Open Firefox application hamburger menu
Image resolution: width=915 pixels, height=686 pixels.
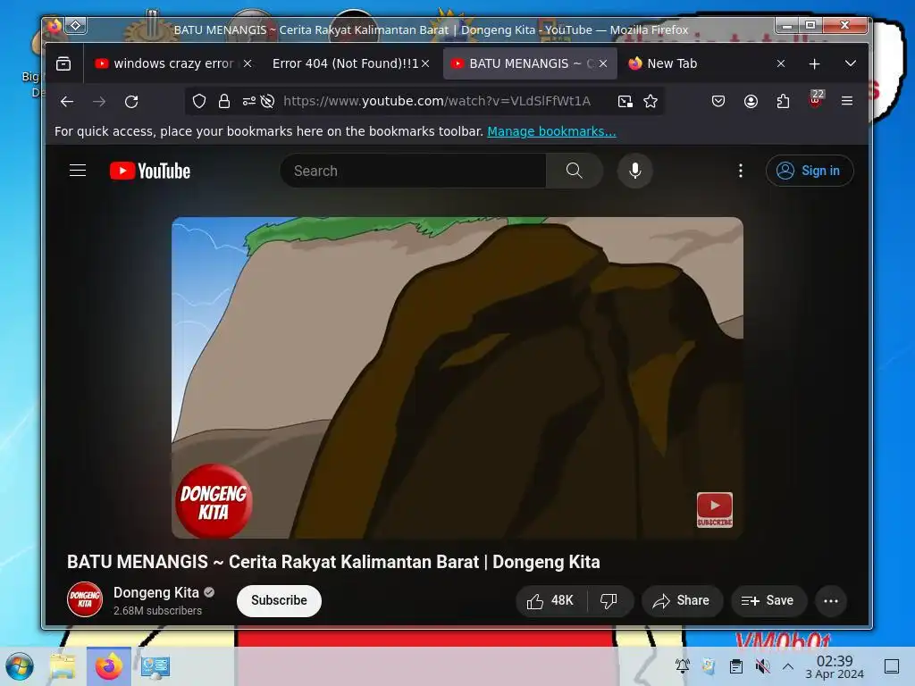pos(847,102)
